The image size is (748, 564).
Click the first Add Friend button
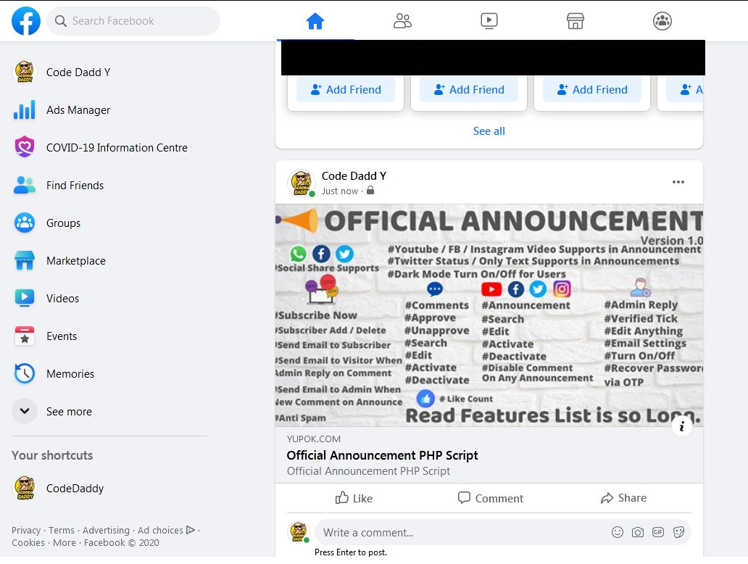coord(346,89)
